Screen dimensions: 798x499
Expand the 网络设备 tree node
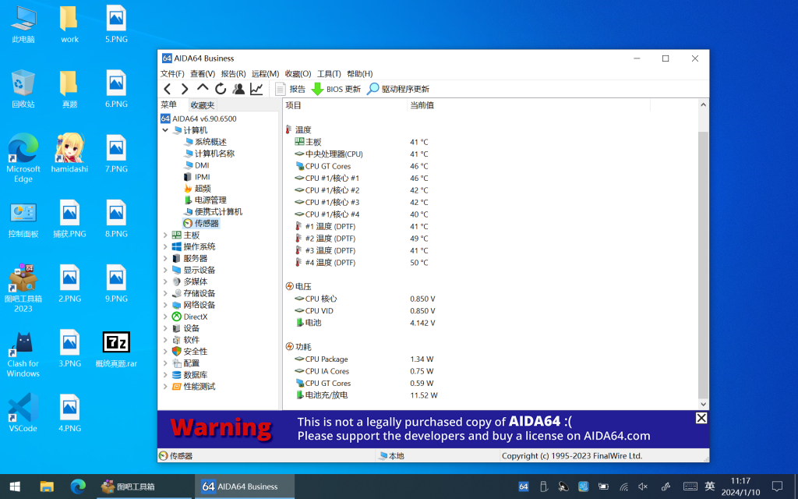165,305
